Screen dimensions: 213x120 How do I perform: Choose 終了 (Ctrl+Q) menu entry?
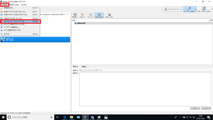coord(20,34)
